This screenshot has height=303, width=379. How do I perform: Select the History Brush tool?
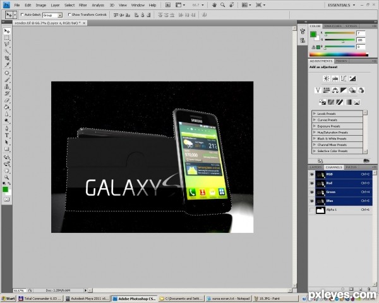pos(7,93)
